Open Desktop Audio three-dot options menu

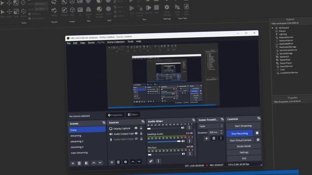pos(190,141)
